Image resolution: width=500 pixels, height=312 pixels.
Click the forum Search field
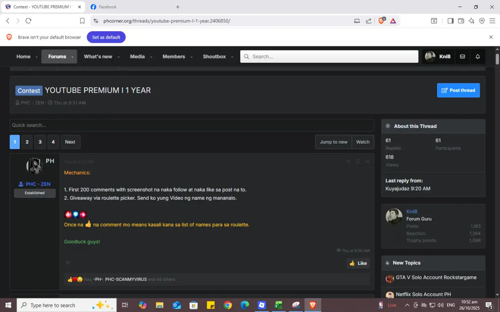point(329,57)
